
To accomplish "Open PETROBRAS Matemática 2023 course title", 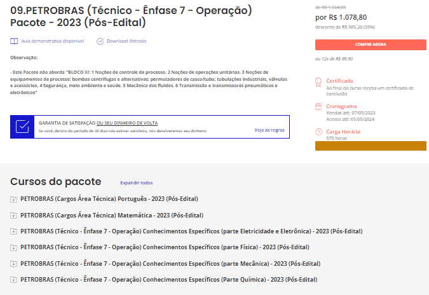I will click(x=112, y=216).
